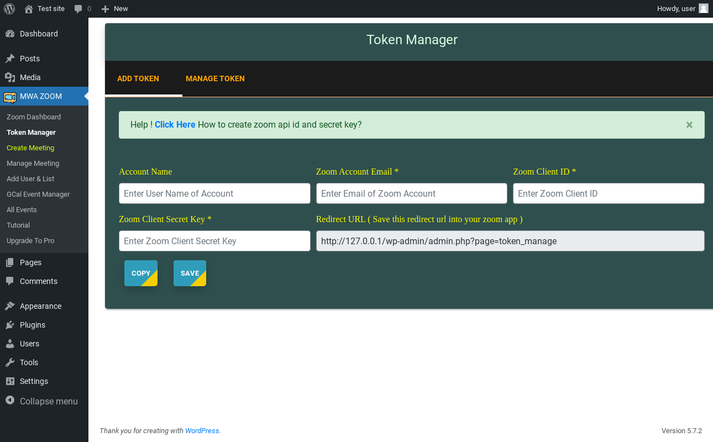Image resolution: width=713 pixels, height=442 pixels.
Task: Open the Plugins menu label
Action: tap(33, 325)
